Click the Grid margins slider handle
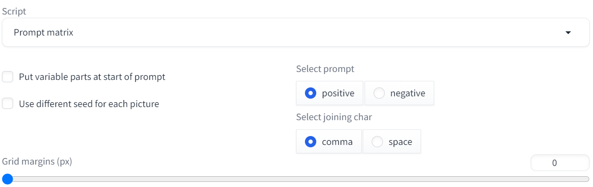 point(7,179)
